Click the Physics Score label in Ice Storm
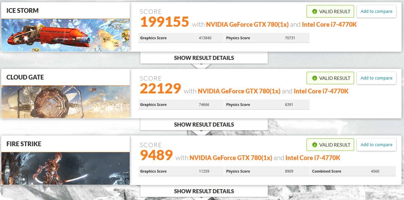This screenshot has width=404, height=200. pyautogui.click(x=238, y=38)
